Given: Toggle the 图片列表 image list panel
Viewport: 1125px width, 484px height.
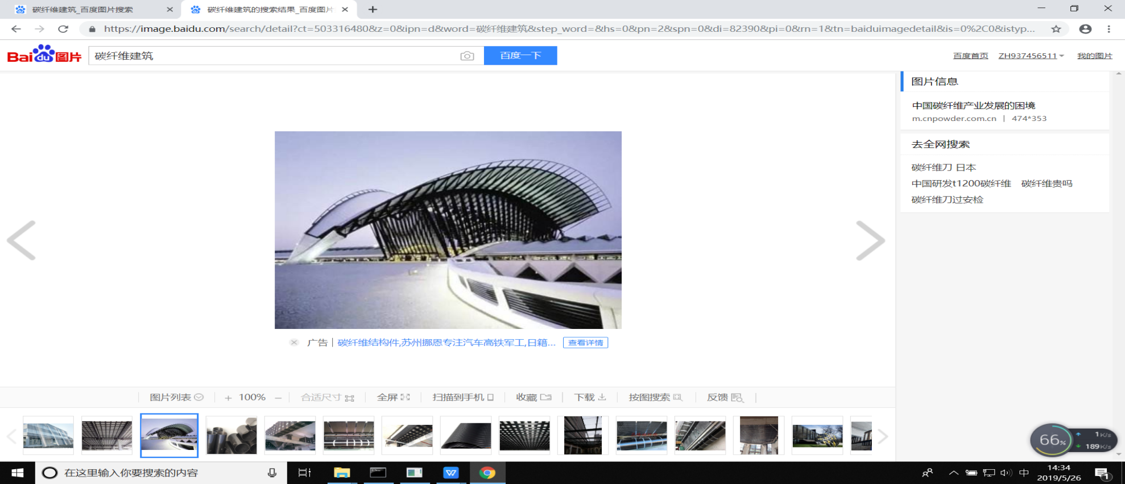Looking at the screenshot, I should [x=176, y=398].
